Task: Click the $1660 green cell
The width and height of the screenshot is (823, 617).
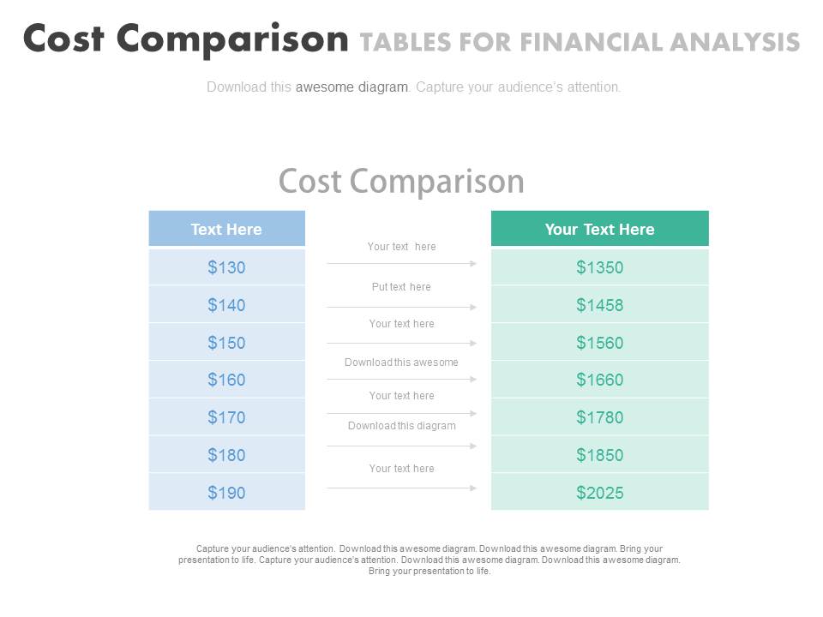Action: click(600, 380)
